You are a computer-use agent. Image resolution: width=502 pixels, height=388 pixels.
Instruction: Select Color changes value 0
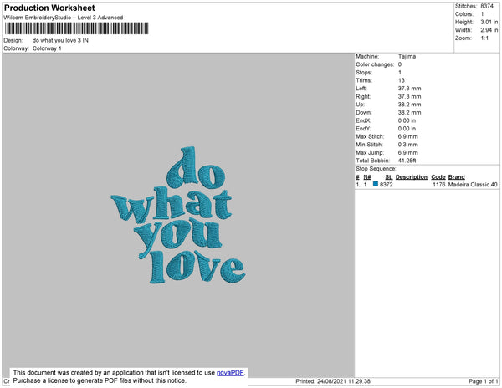coord(400,64)
